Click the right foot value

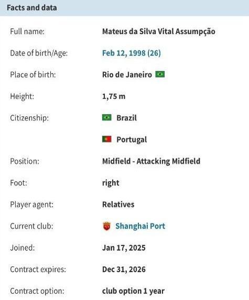tap(111, 183)
